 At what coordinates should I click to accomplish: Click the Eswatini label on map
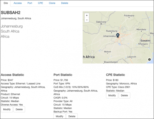[145, 41]
